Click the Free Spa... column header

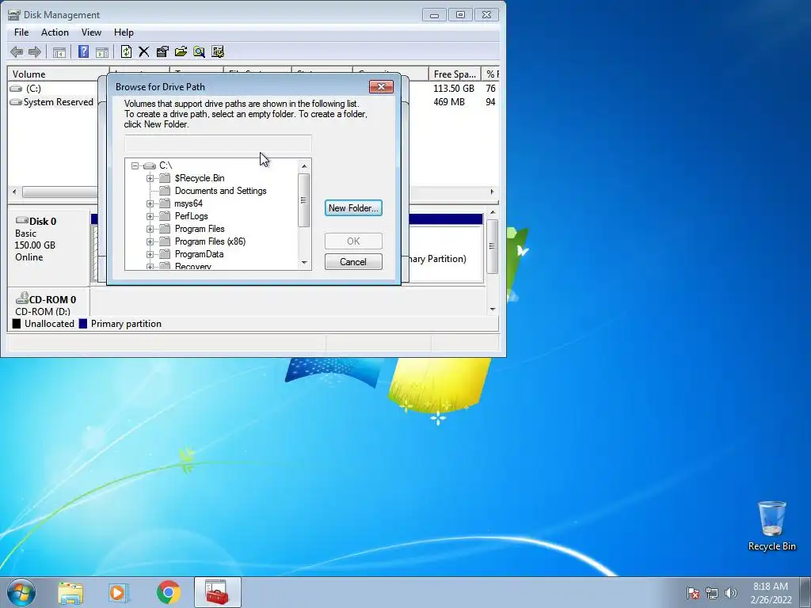[455, 74]
